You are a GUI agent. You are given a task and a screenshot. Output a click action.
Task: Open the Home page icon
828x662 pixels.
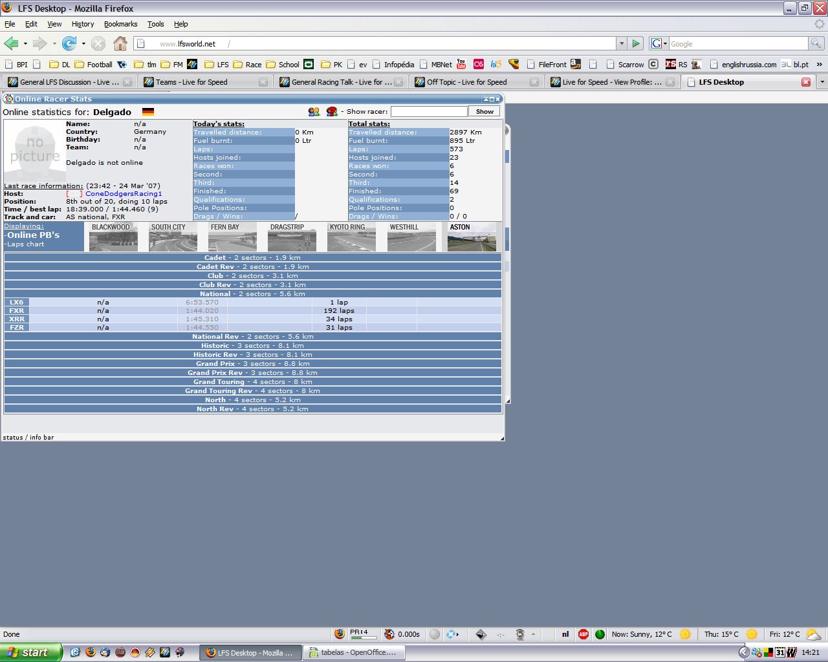coord(120,43)
